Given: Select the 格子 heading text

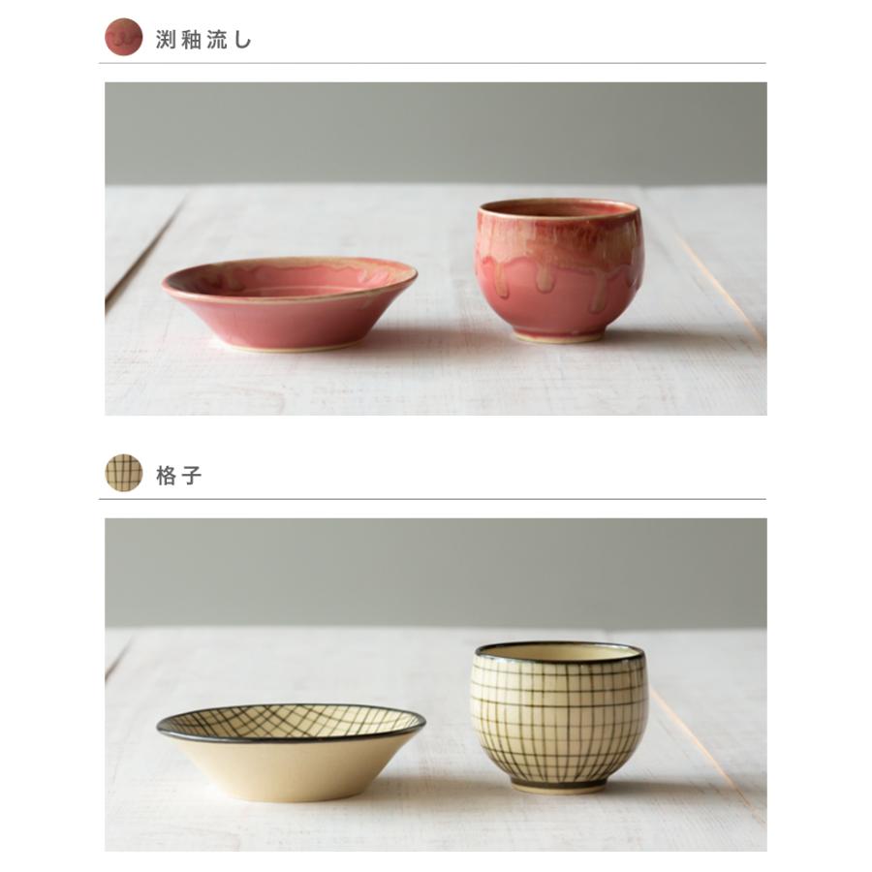Looking at the screenshot, I should click(x=179, y=476).
